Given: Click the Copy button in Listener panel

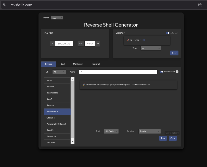Looking at the screenshot, I should [x=174, y=53].
